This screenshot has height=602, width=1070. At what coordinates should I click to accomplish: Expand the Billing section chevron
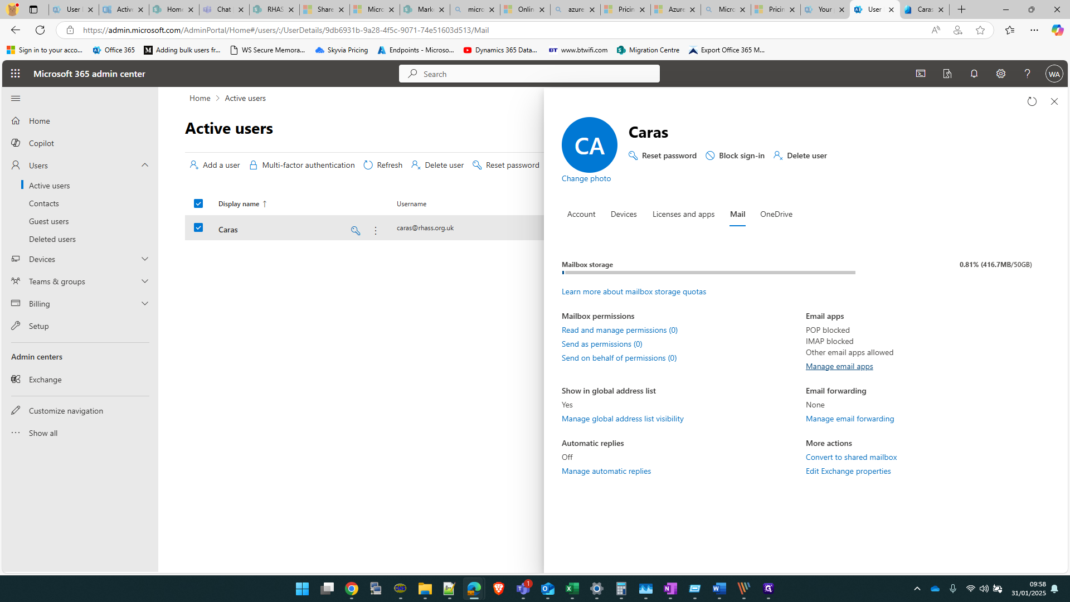[x=145, y=303]
